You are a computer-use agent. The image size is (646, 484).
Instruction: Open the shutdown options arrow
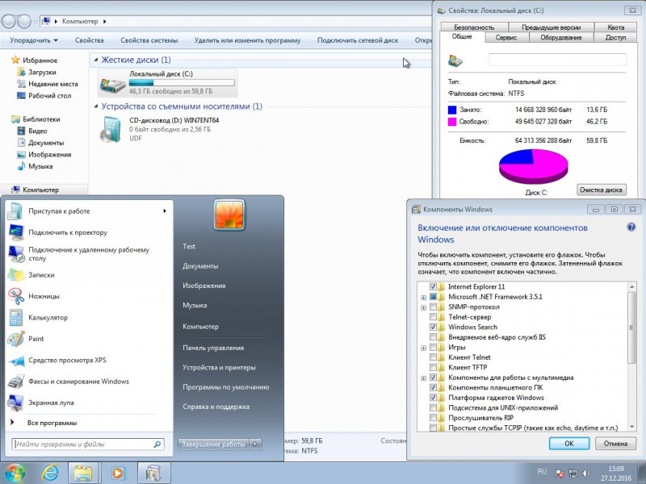[x=255, y=444]
